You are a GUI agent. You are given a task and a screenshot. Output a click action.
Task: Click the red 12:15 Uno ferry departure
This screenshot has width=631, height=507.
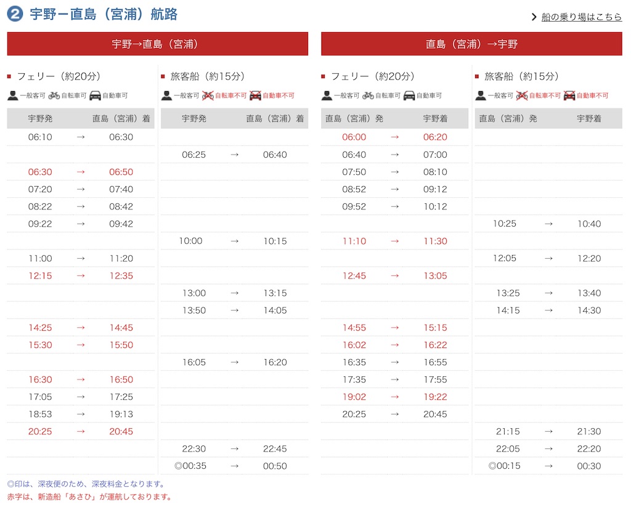40,276
